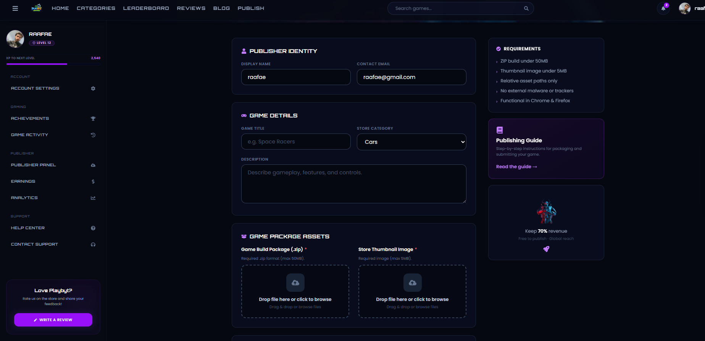Click the Earnings dollar icon

[93, 182]
